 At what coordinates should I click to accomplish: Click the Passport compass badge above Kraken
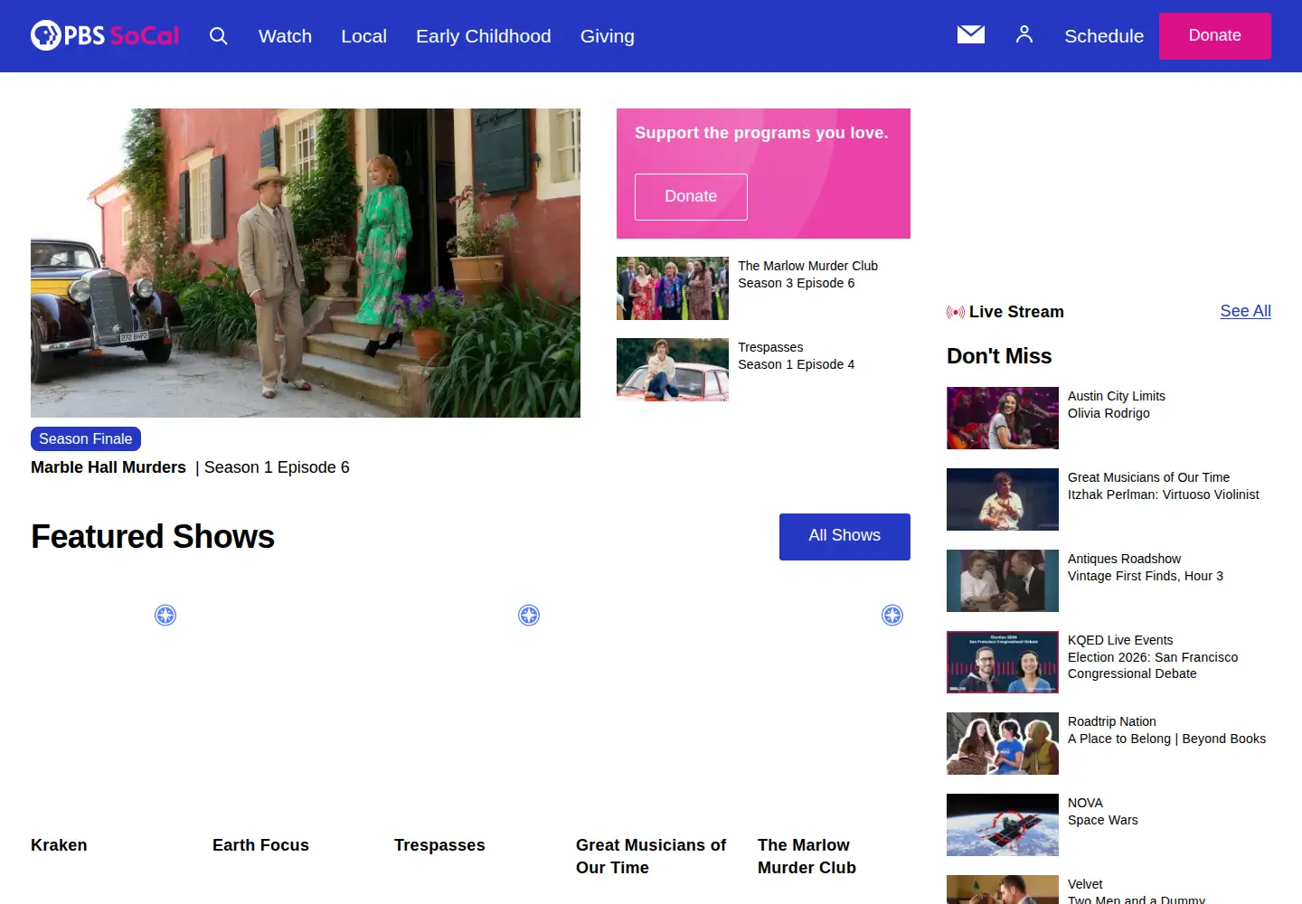[165, 616]
